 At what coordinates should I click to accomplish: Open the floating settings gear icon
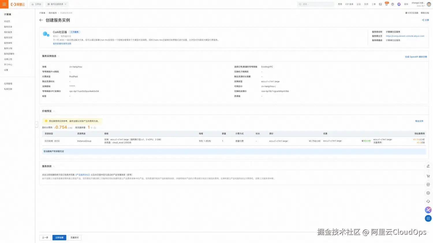pyautogui.click(x=428, y=193)
